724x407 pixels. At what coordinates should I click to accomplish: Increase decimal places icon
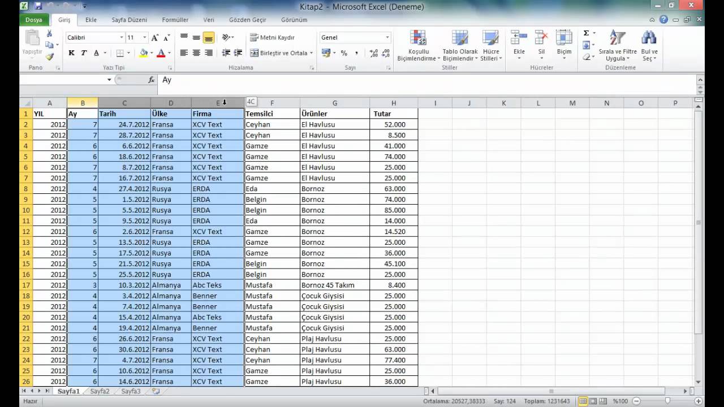click(373, 53)
